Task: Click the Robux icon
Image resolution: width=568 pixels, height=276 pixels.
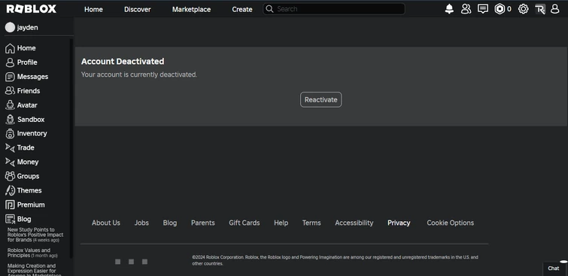Action: point(500,9)
